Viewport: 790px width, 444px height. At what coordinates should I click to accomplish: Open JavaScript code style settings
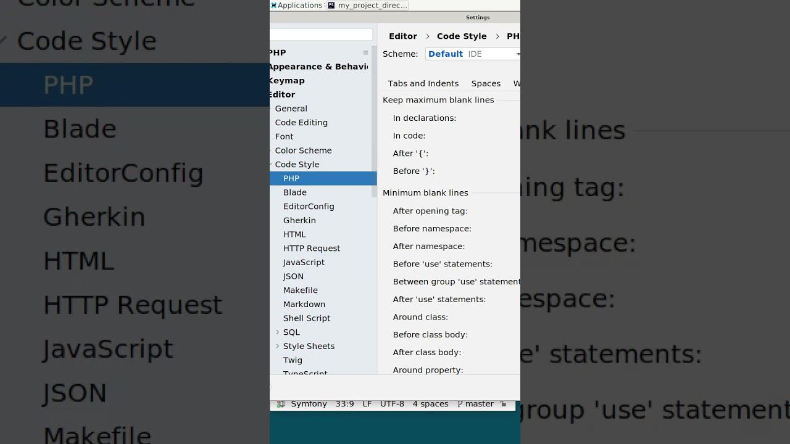[x=304, y=262]
